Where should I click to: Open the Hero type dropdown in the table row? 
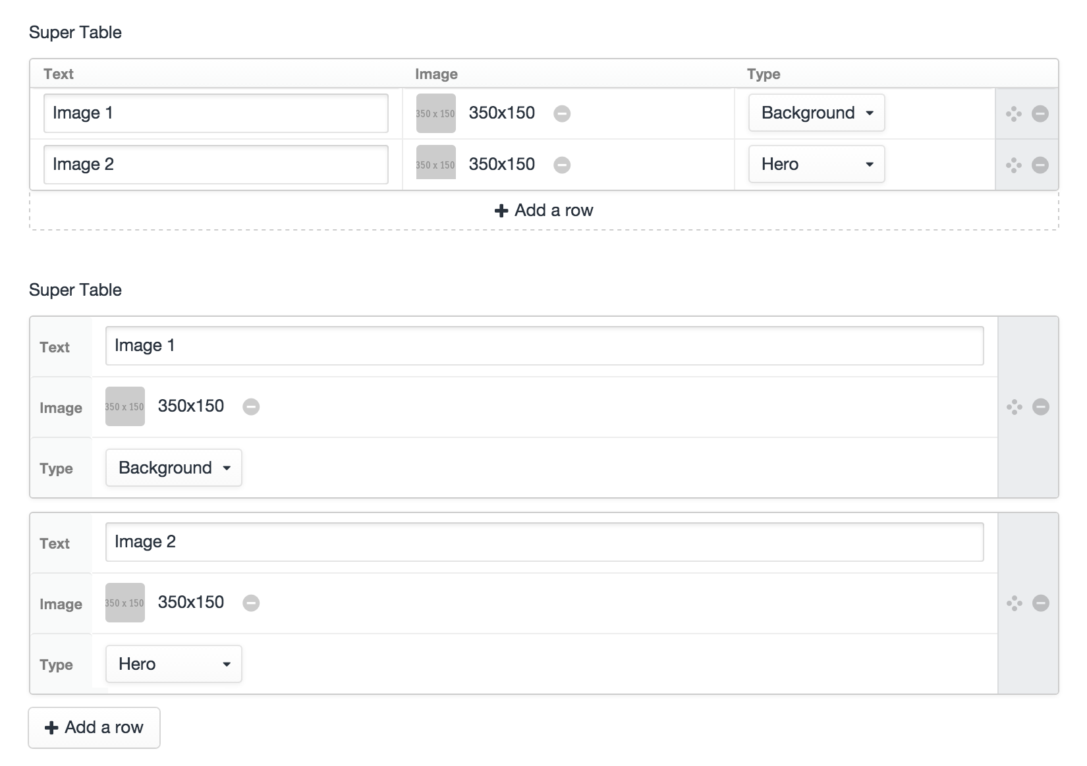[816, 165]
